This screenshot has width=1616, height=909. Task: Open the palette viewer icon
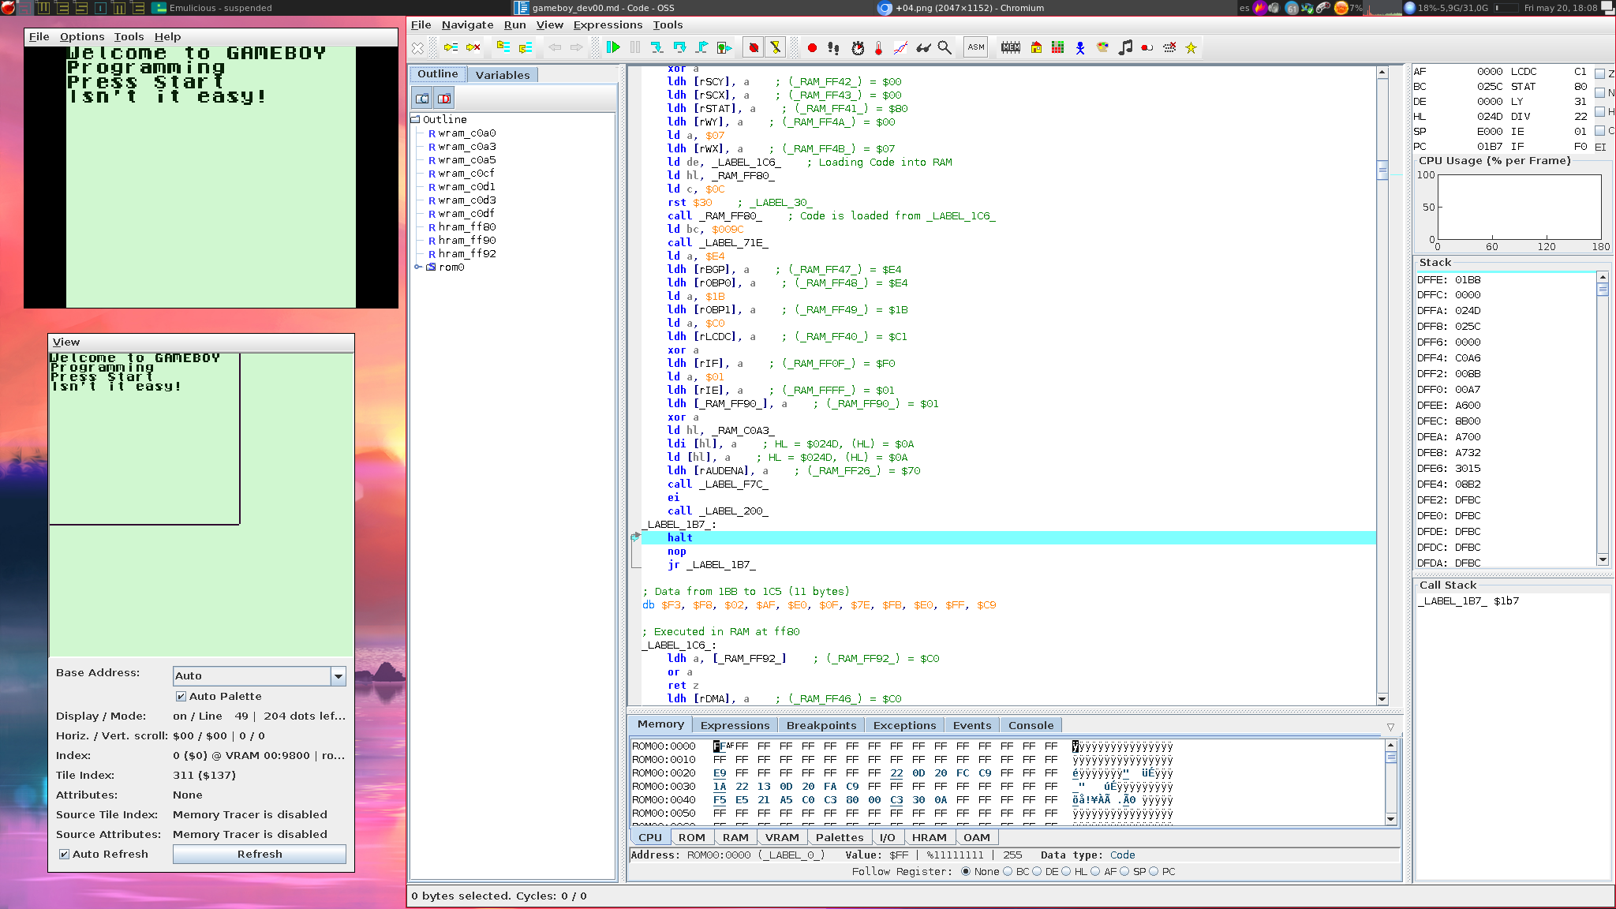1102,47
